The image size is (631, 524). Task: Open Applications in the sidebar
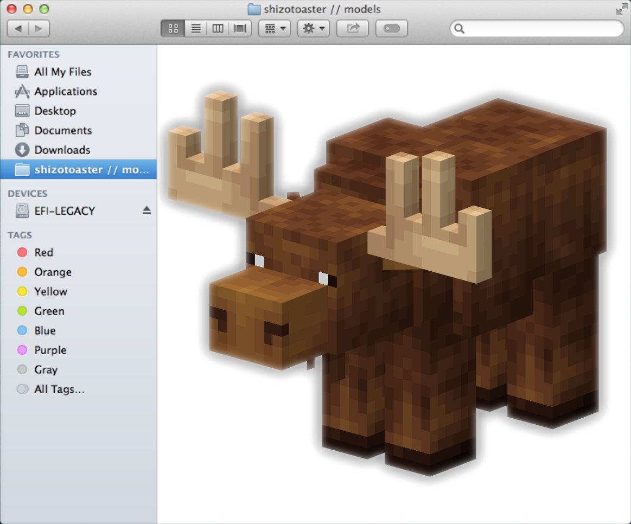pyautogui.click(x=78, y=91)
